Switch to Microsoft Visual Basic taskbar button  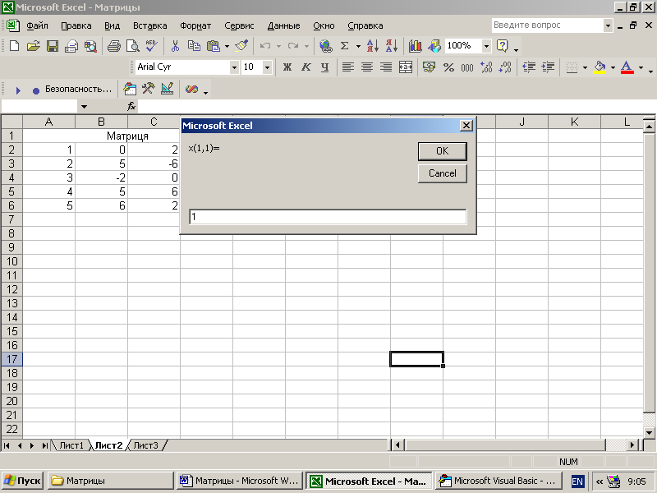pyautogui.click(x=498, y=481)
